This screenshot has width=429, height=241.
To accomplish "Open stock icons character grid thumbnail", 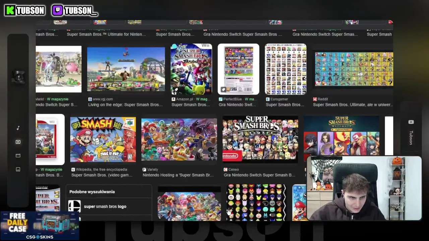I will pyautogui.click(x=257, y=203).
